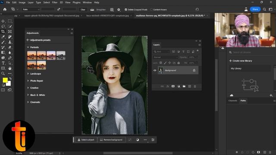276x155 pixels.
Task: Toggle lock transparent pixels in Layers
Action: pyautogui.click(x=161, y=63)
